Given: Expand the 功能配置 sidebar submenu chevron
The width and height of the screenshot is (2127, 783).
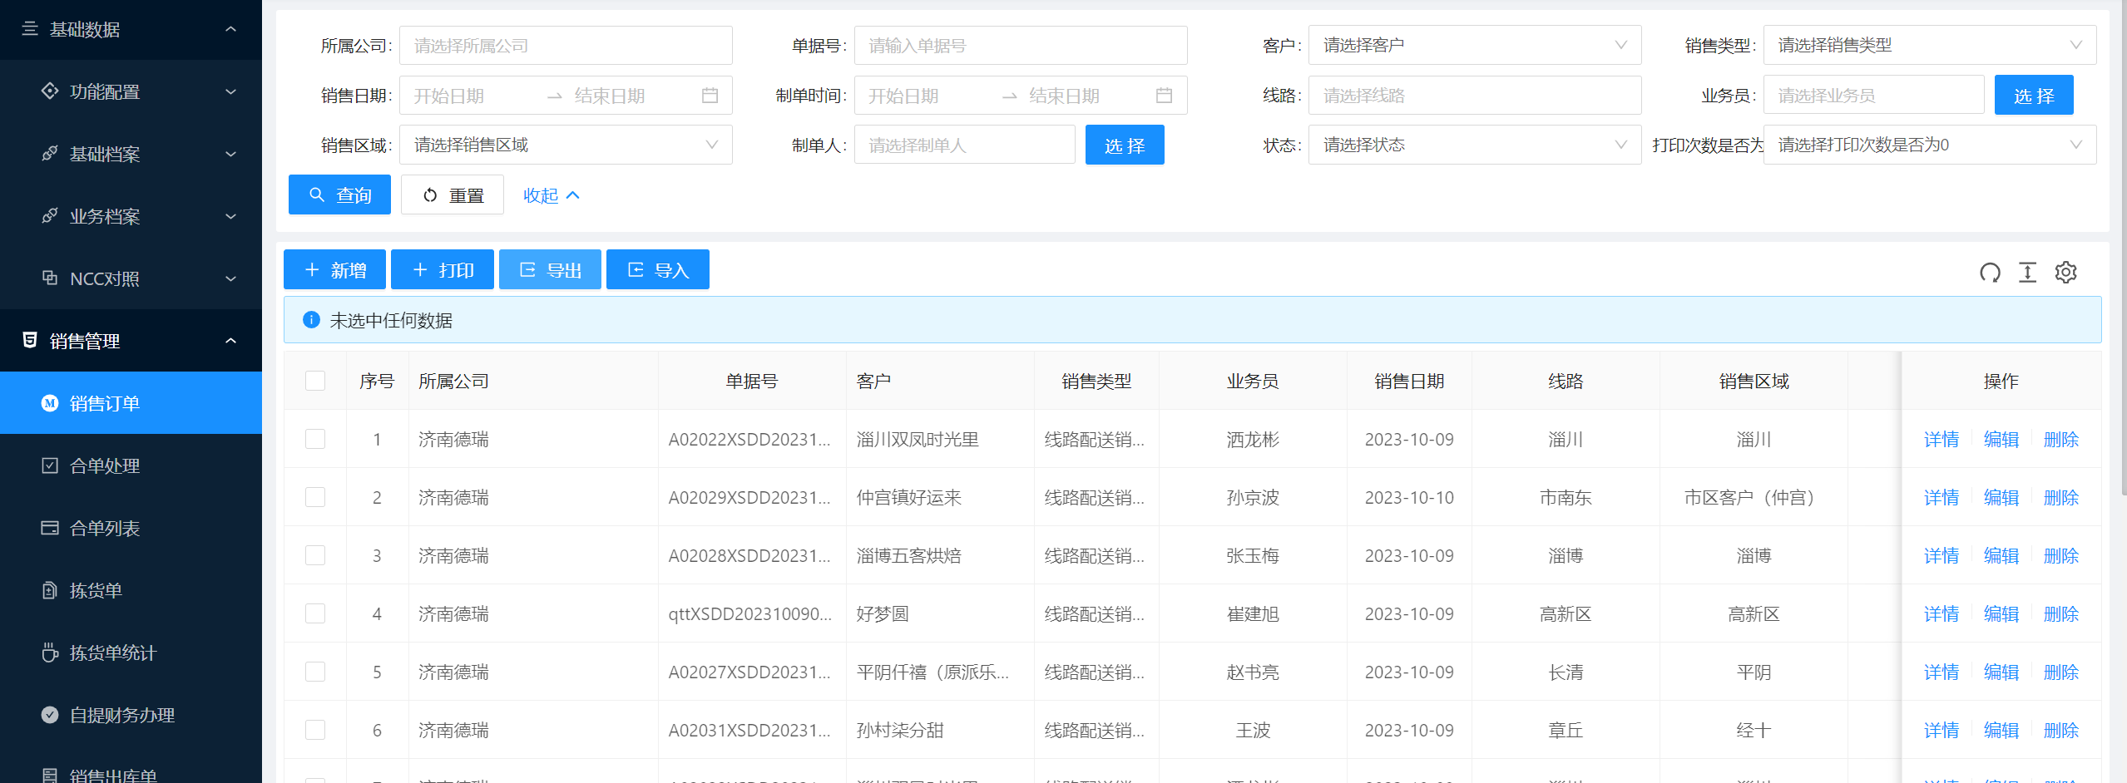Looking at the screenshot, I should pos(231,91).
